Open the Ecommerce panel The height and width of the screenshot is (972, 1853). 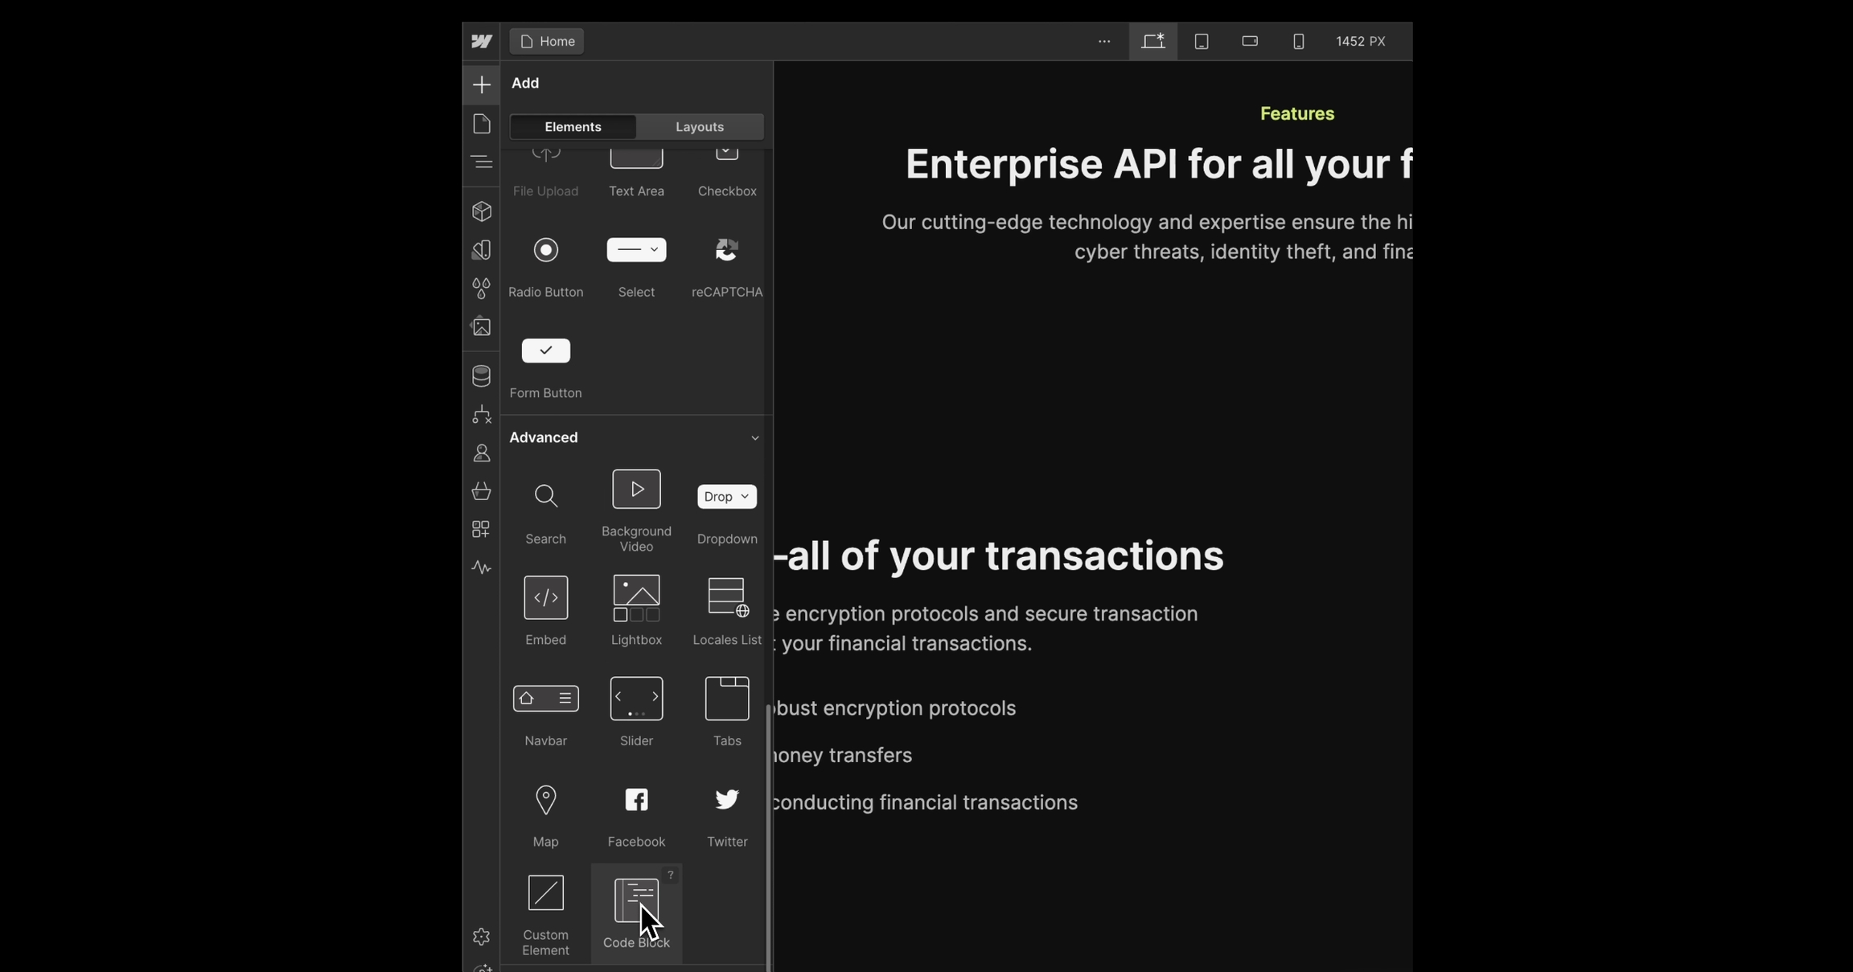click(x=481, y=492)
